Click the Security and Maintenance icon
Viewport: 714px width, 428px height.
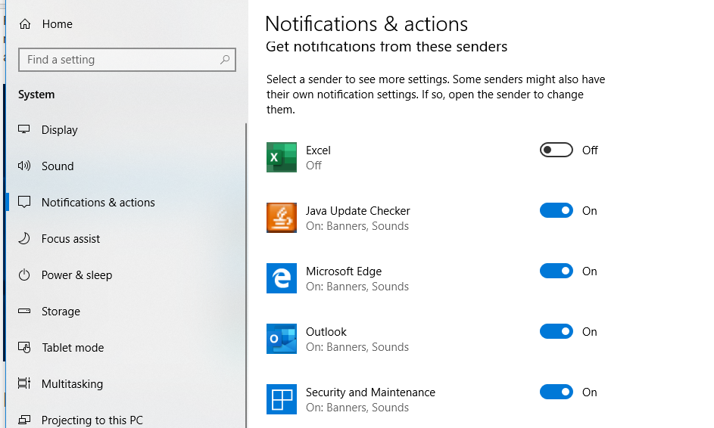coord(282,399)
